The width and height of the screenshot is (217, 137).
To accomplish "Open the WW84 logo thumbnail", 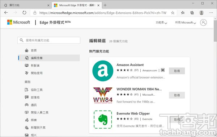I will [103, 95].
